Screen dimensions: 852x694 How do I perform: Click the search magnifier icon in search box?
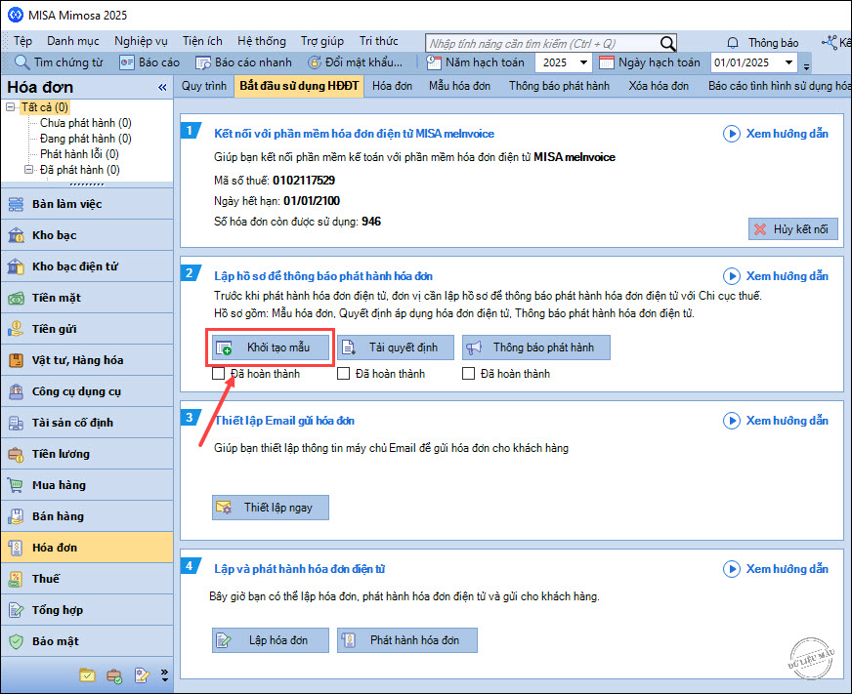click(x=667, y=43)
